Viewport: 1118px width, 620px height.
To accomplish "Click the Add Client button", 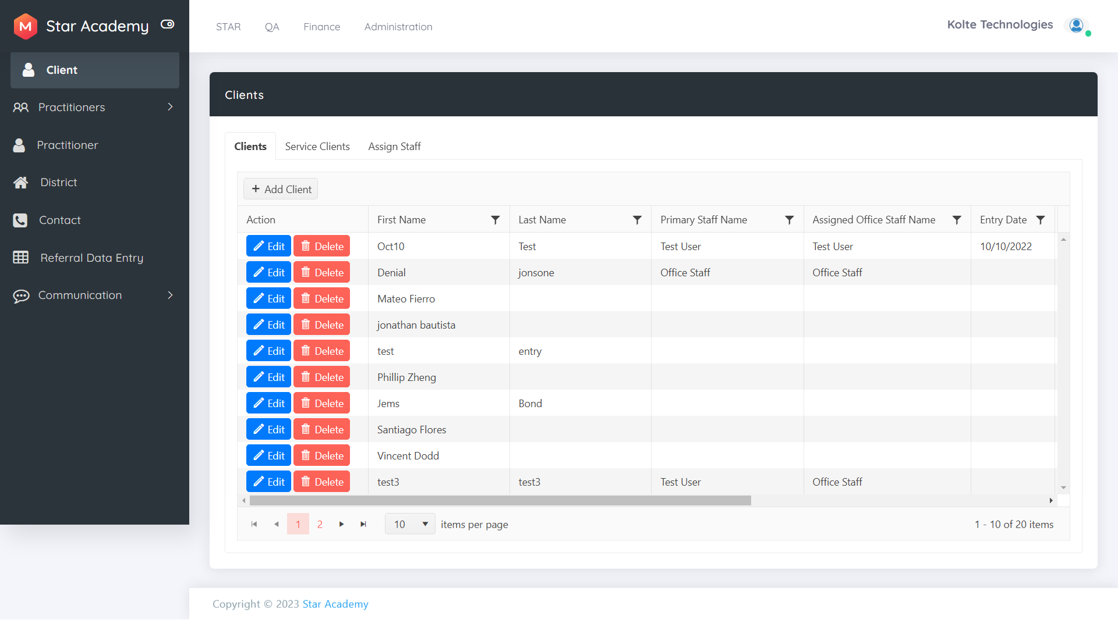I will pyautogui.click(x=281, y=190).
